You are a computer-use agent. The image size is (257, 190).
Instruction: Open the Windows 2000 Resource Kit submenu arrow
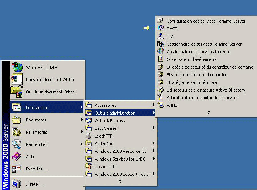(154, 151)
